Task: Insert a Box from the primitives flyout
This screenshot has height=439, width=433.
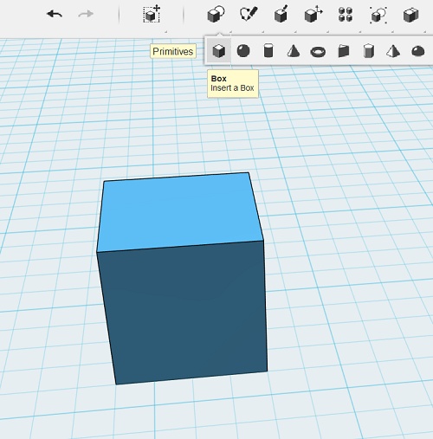Action: 219,51
